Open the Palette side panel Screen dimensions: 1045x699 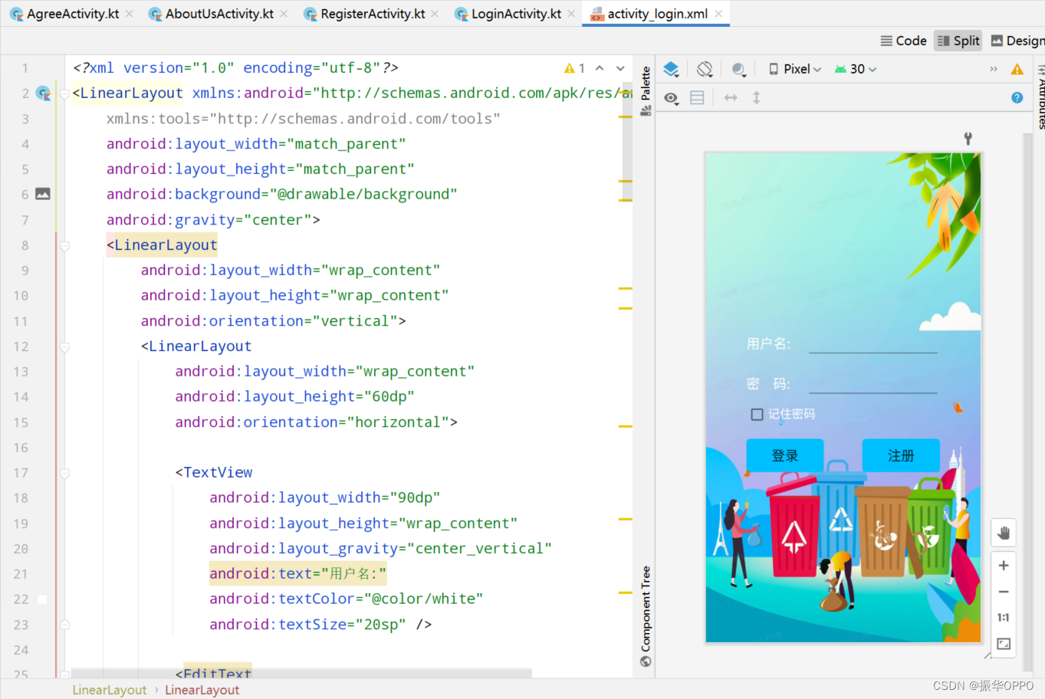(x=646, y=90)
